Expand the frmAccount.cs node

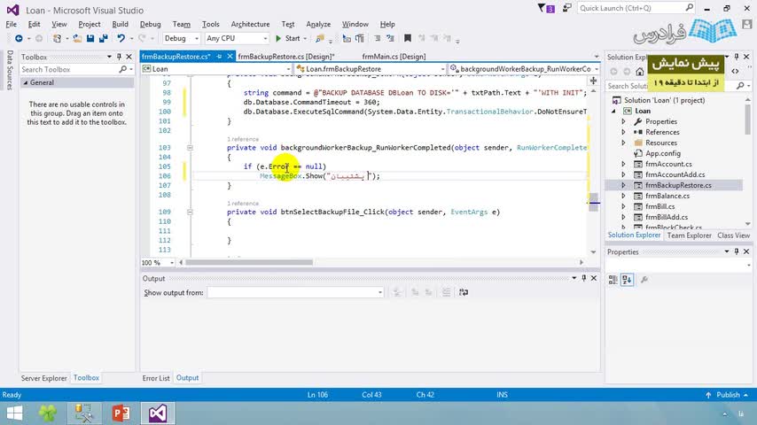(x=623, y=164)
